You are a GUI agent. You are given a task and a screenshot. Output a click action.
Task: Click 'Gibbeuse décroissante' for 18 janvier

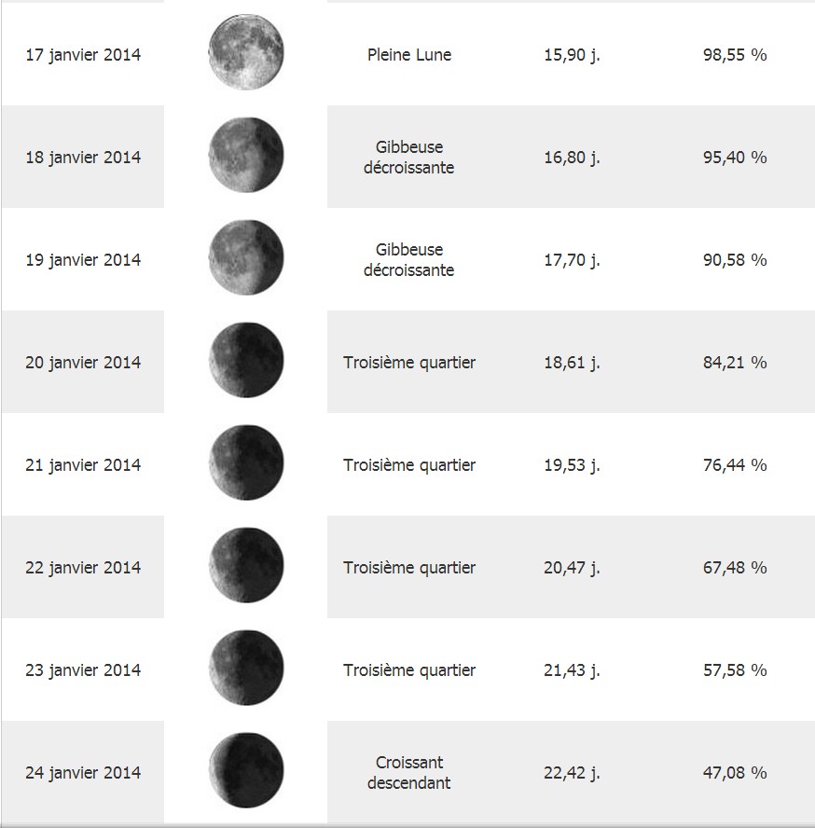click(x=409, y=157)
